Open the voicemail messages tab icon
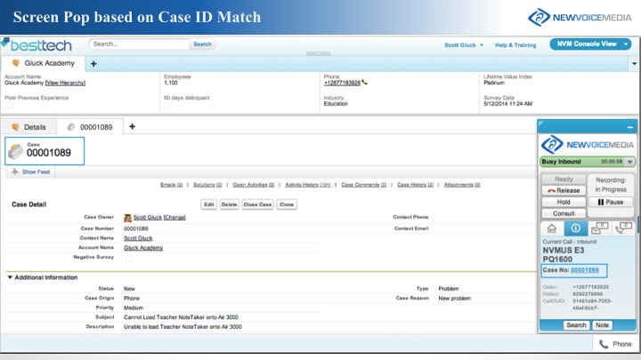Image resolution: width=641 pixels, height=360 pixels. tap(599, 228)
